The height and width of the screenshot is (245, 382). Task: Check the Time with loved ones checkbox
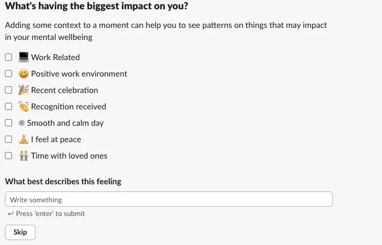click(8, 156)
